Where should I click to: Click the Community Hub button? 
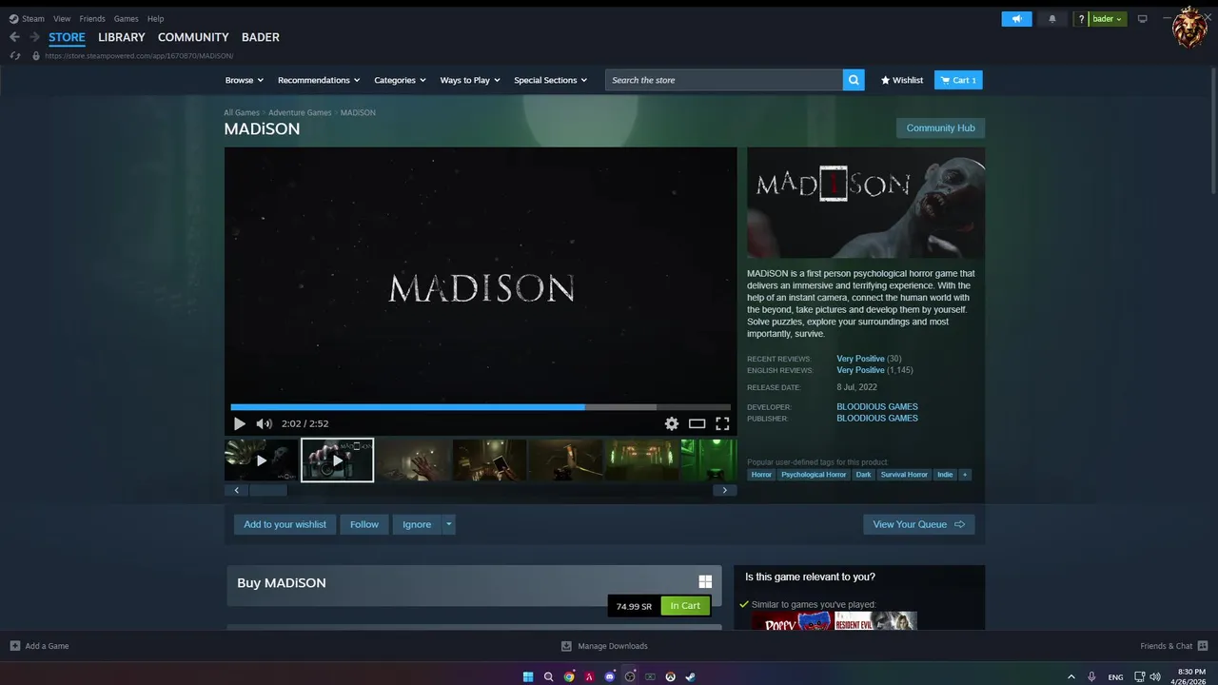940,128
